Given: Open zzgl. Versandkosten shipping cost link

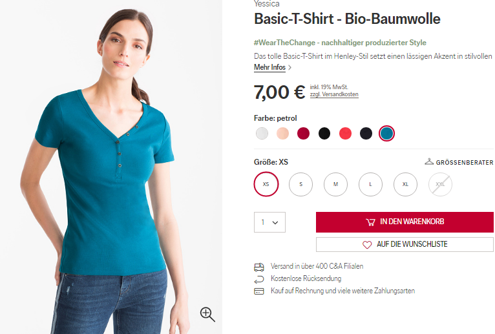Looking at the screenshot, I should click(334, 94).
